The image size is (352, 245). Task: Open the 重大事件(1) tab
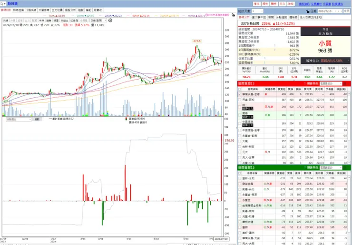coord(259,17)
